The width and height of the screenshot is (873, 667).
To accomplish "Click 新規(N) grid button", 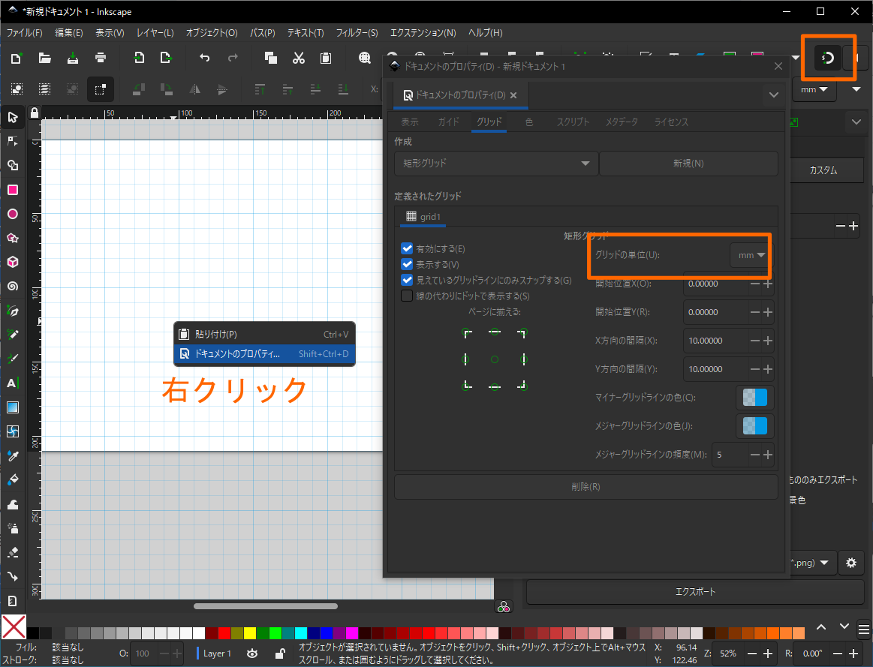I will (x=688, y=163).
